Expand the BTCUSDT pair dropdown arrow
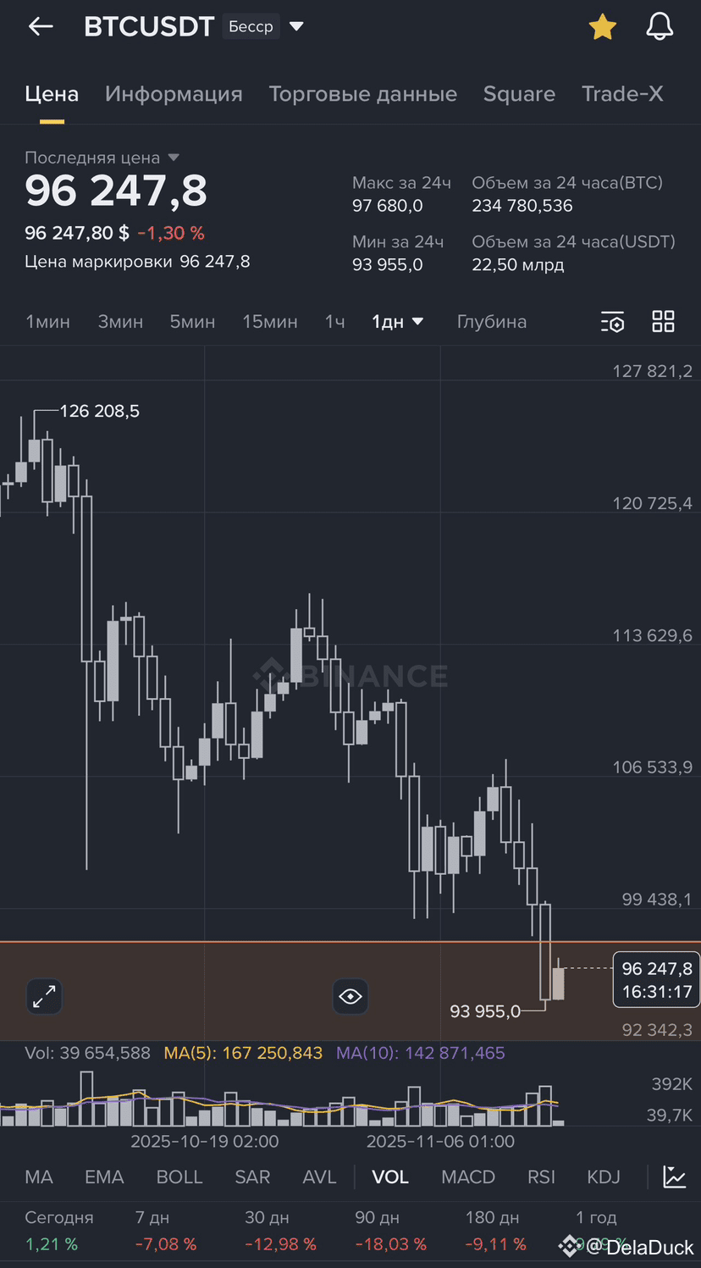 296,26
